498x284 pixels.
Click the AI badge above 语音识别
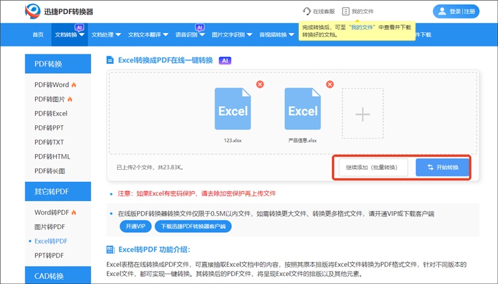[200, 28]
